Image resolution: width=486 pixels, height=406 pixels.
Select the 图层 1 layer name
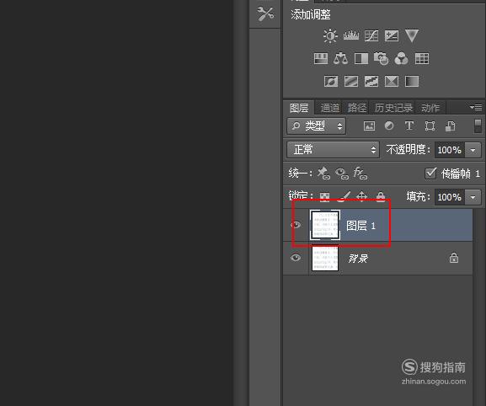[360, 226]
